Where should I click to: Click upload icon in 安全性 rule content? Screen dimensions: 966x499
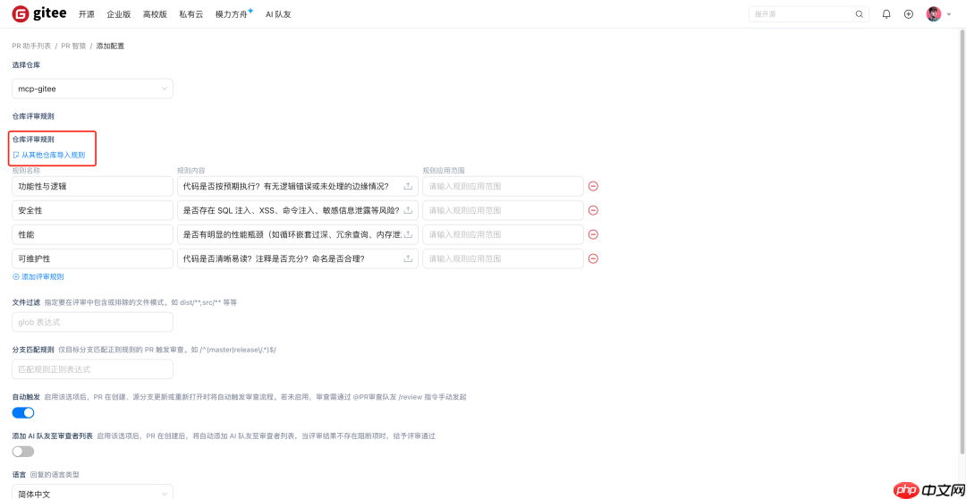click(x=408, y=210)
